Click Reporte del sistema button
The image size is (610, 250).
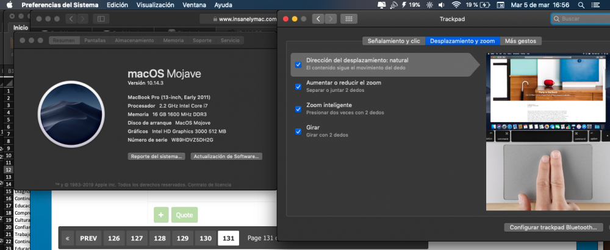point(156,156)
